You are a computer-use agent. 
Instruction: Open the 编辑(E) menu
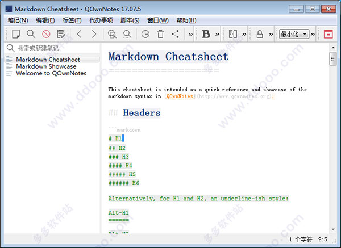(45, 20)
